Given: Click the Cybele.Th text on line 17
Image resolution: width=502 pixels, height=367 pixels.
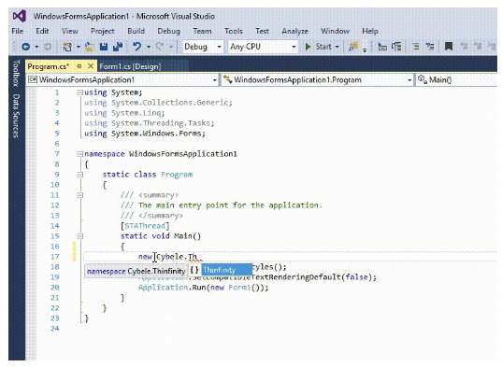Looking at the screenshot, I should tap(177, 257).
